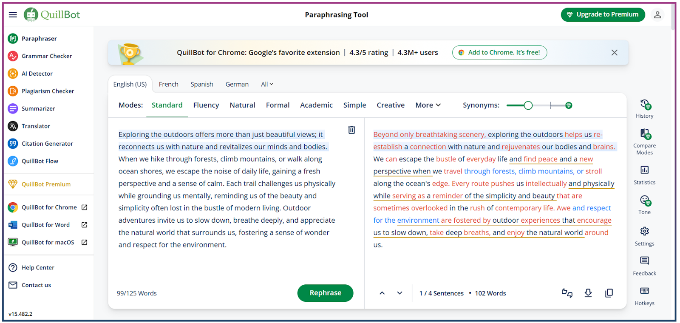The image size is (680, 323).
Task: Open Compare Modes
Action: [644, 142]
